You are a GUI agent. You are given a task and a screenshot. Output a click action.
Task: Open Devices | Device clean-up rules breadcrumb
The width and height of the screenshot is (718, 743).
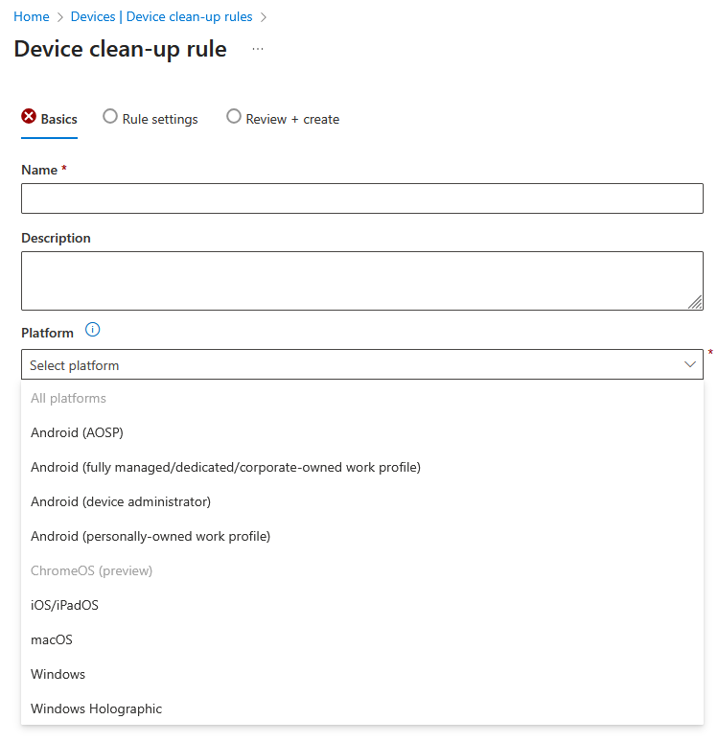tap(162, 16)
